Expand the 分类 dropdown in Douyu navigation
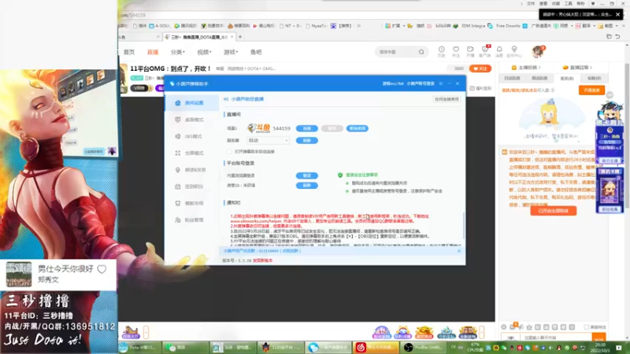Screen dimensions: 630x354 178,52
